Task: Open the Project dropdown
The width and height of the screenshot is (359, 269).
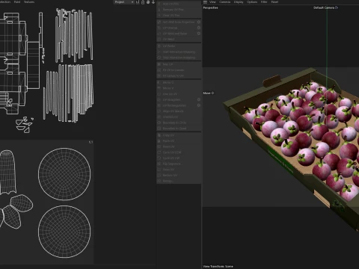Action: [124, 2]
